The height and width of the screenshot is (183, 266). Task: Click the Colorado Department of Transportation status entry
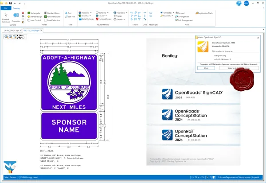234,177
